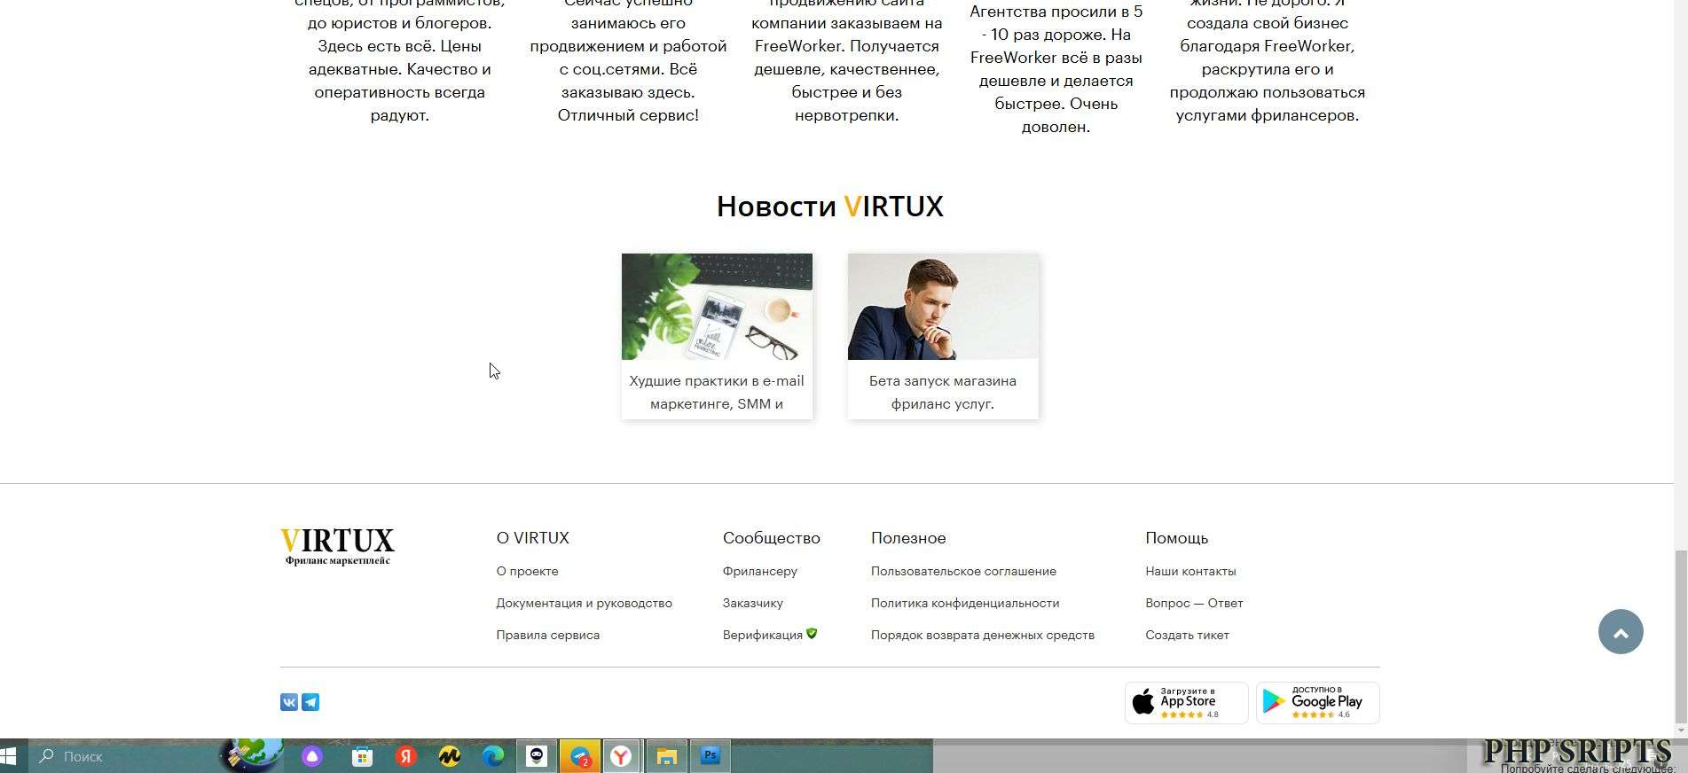
Task: Open the Telegram social icon in footer
Action: coord(310,702)
